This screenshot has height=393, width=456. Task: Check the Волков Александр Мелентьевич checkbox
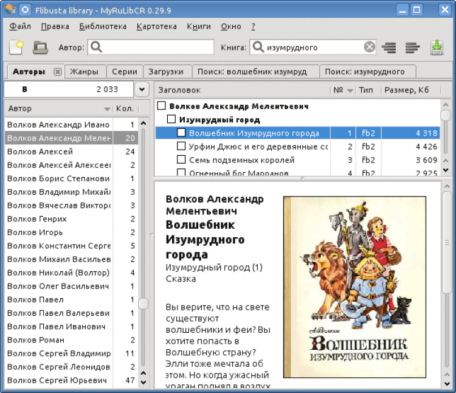pos(162,106)
